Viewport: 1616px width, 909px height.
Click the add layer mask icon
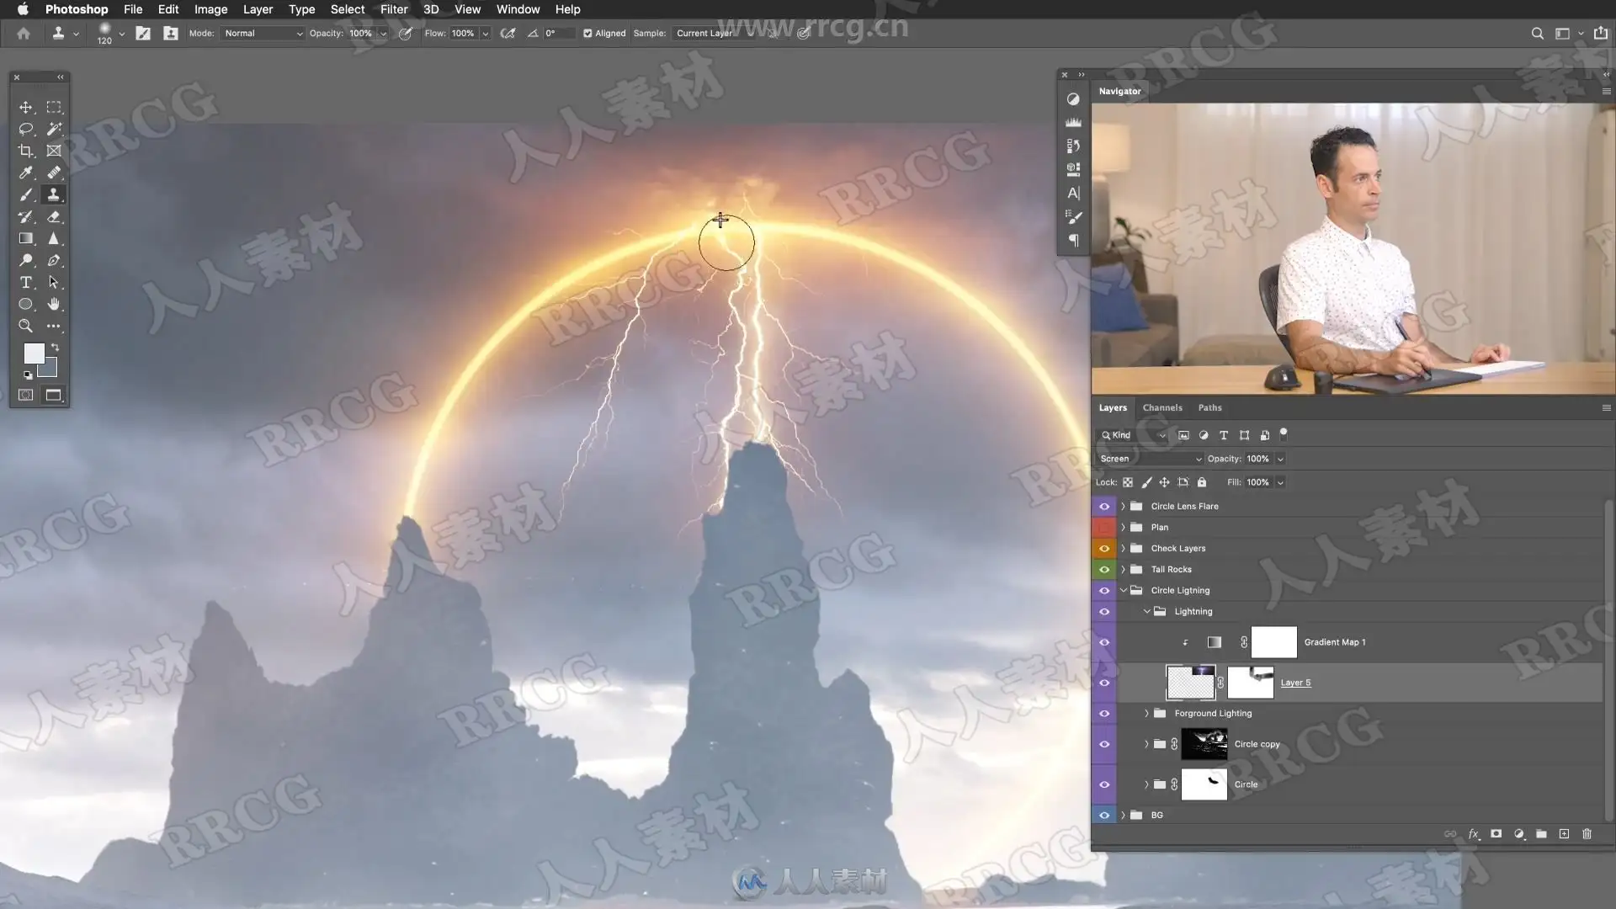tap(1496, 834)
